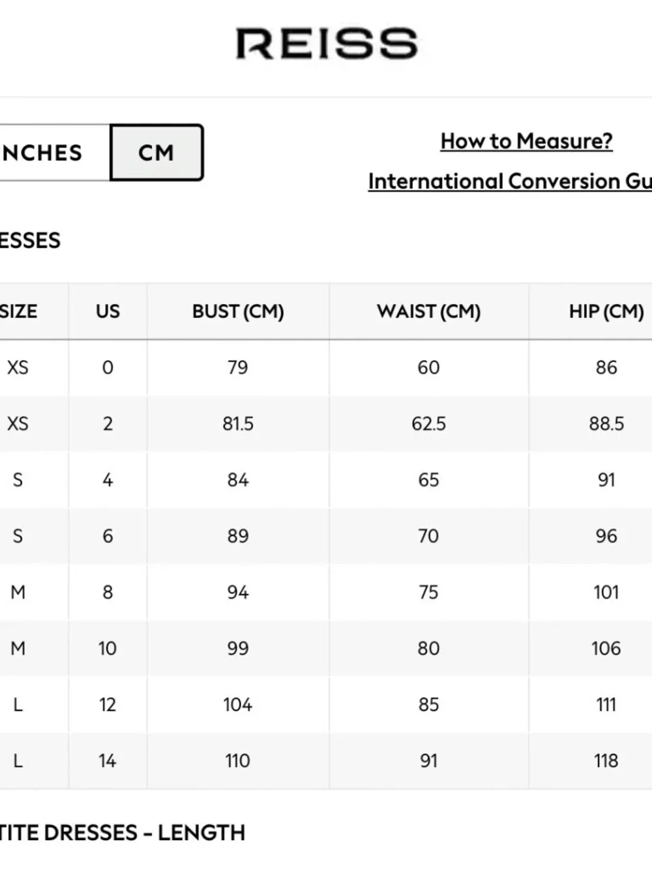Click the WAIST (CM) column header

click(x=428, y=311)
